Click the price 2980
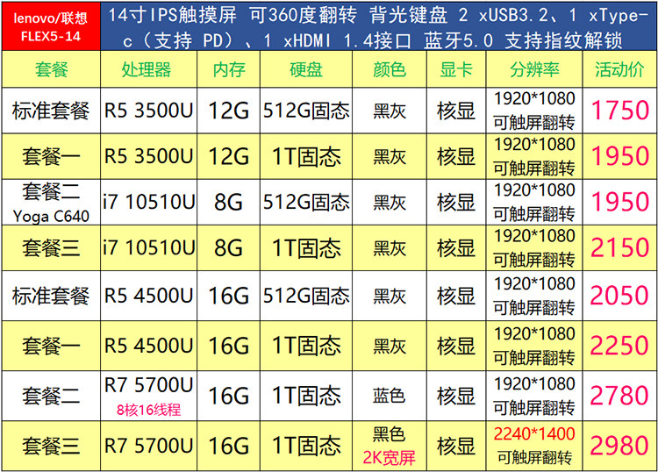Image resolution: width=658 pixels, height=472 pixels. 619,446
